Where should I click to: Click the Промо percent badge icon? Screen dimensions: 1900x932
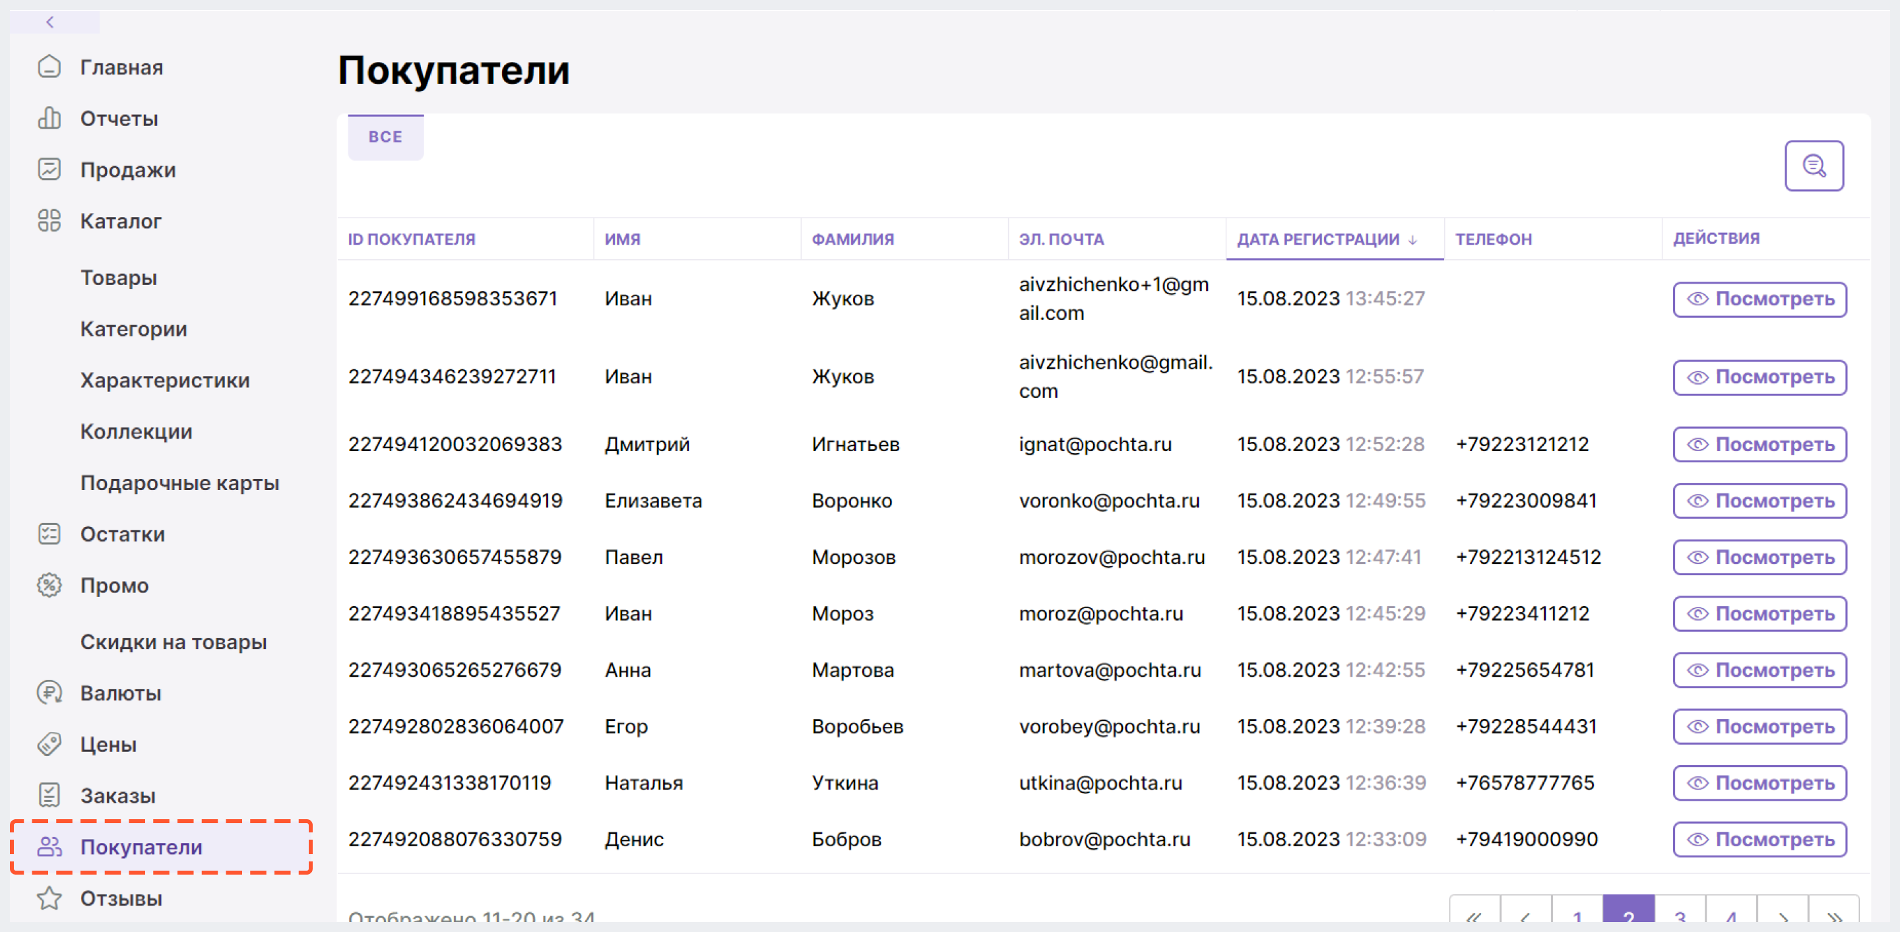(x=49, y=586)
